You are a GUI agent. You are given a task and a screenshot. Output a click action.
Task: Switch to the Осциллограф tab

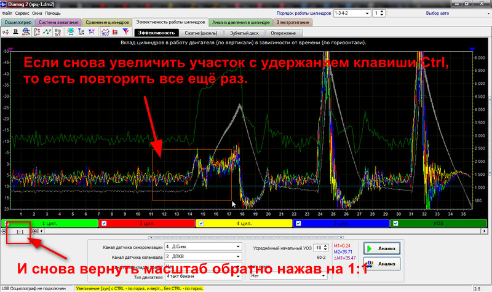[x=18, y=23]
